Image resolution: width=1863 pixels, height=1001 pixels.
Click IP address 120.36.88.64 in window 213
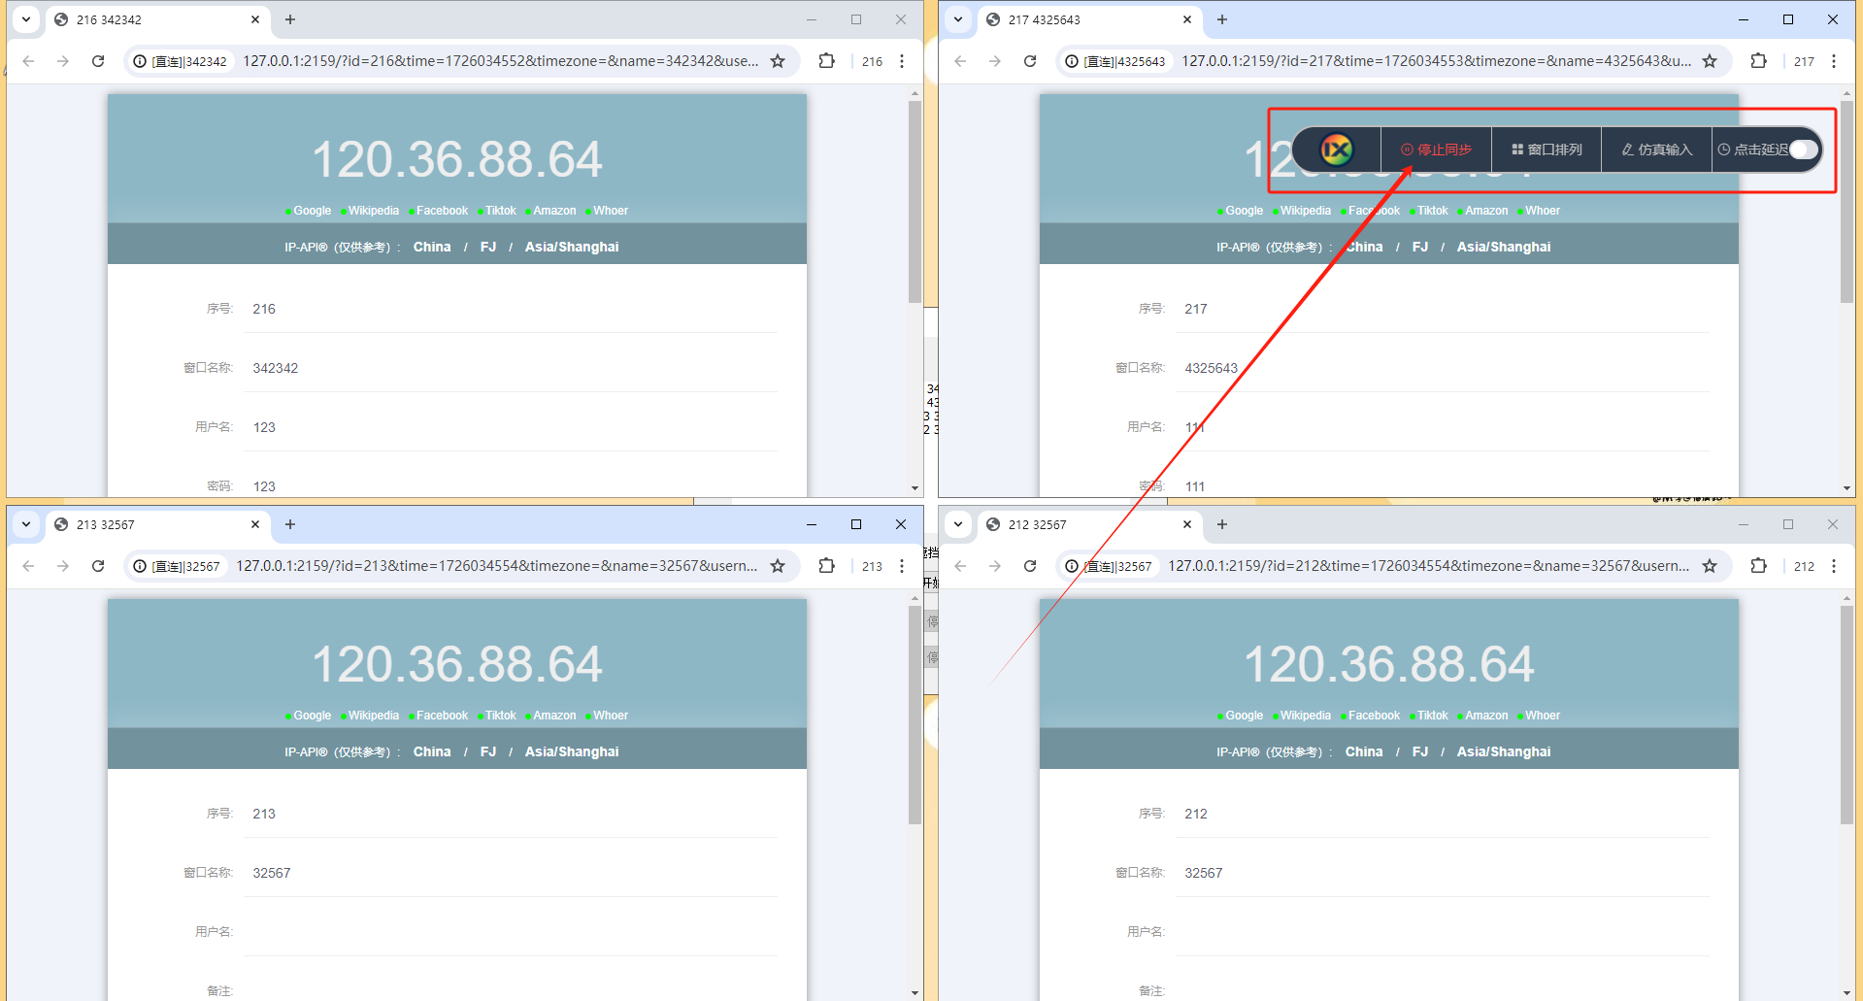tap(456, 664)
